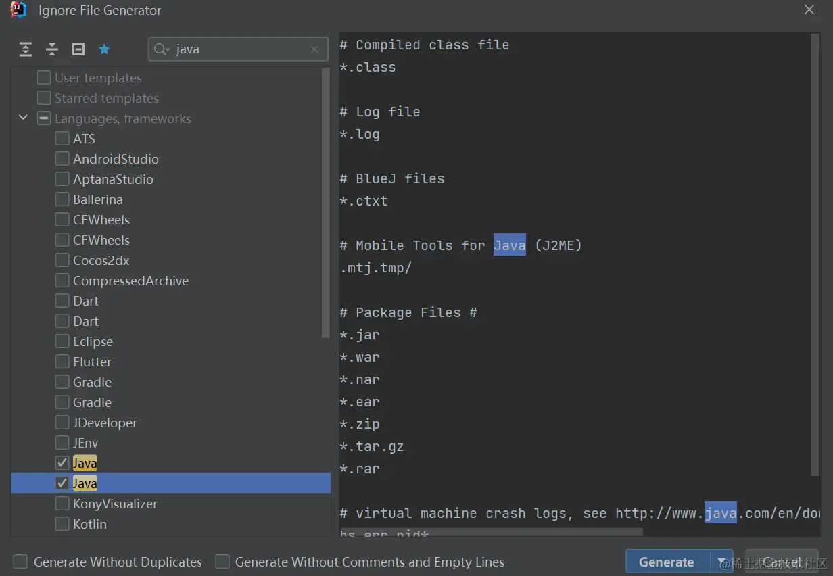
Task: Click the template list vertical scrollbar
Action: coord(326,203)
